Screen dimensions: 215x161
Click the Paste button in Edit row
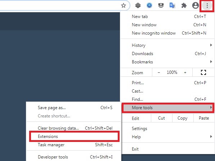tap(204, 118)
